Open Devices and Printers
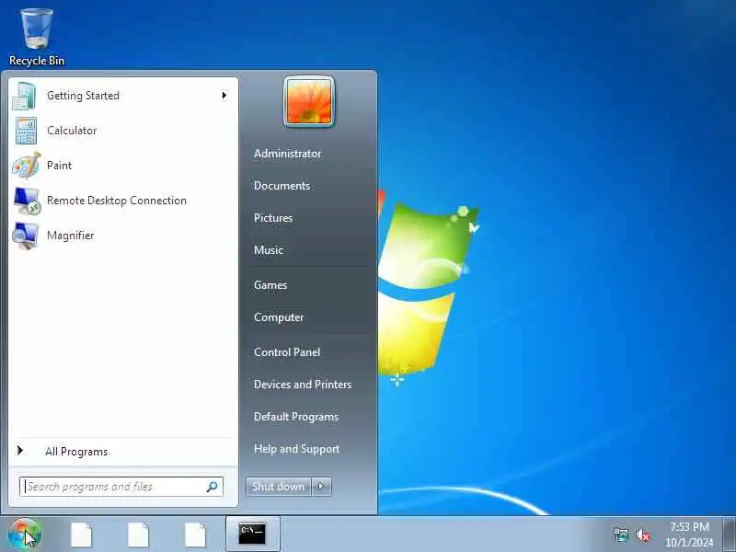Screen dimensions: 736x552 303,385
